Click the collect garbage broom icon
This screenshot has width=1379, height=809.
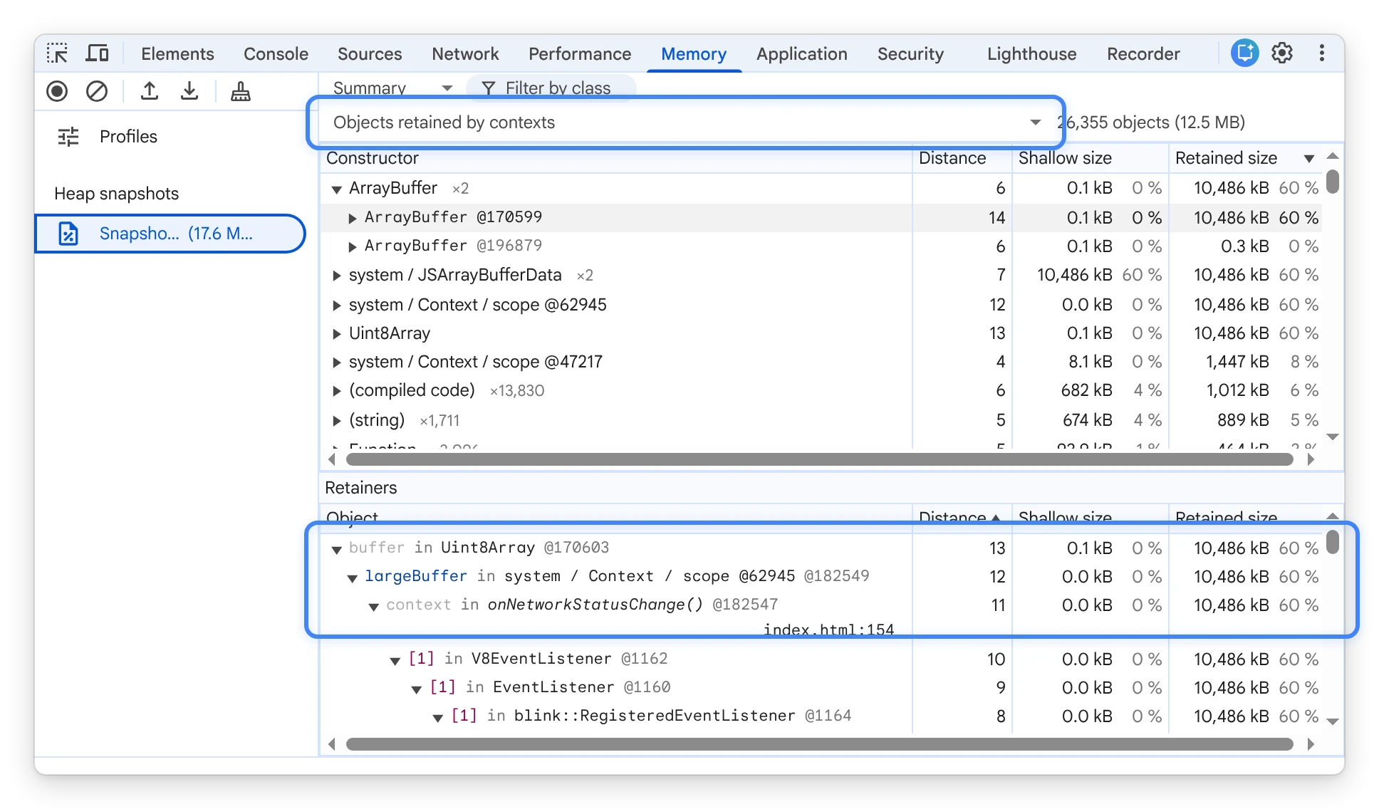click(241, 91)
